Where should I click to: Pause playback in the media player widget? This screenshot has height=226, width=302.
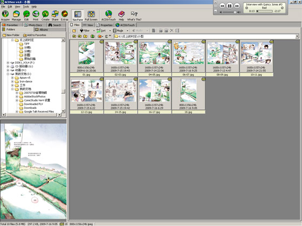click(x=229, y=6)
